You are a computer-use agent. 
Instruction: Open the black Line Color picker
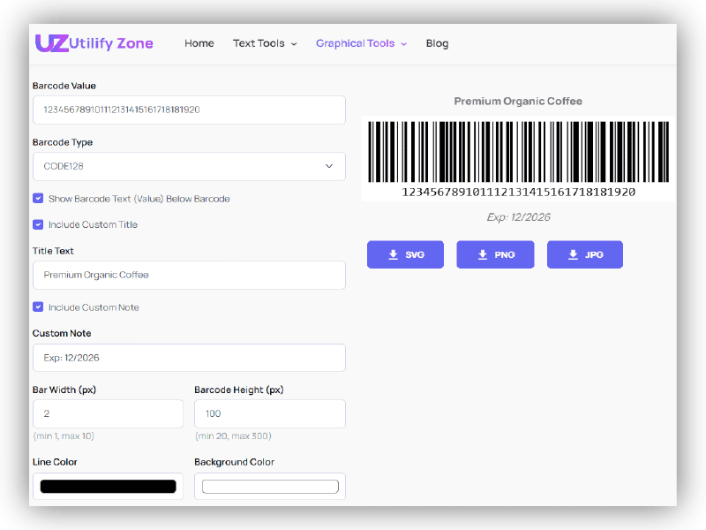click(x=108, y=486)
